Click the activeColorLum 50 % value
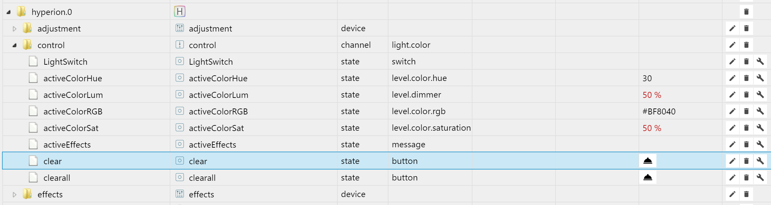 (x=651, y=95)
